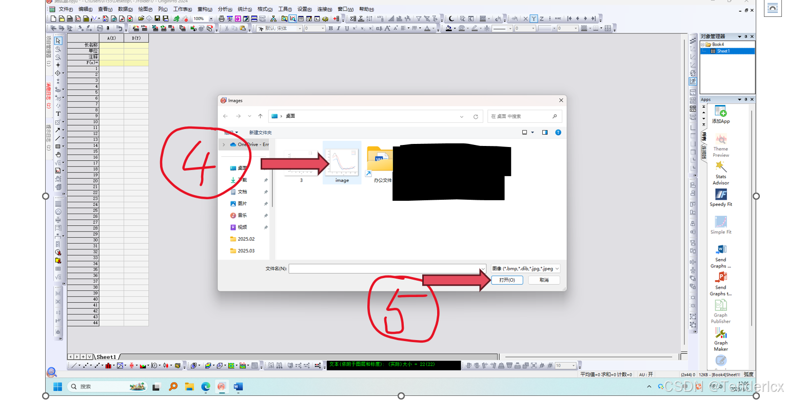Open the Graph Maker app
The height and width of the screenshot is (400, 786).
click(721, 340)
